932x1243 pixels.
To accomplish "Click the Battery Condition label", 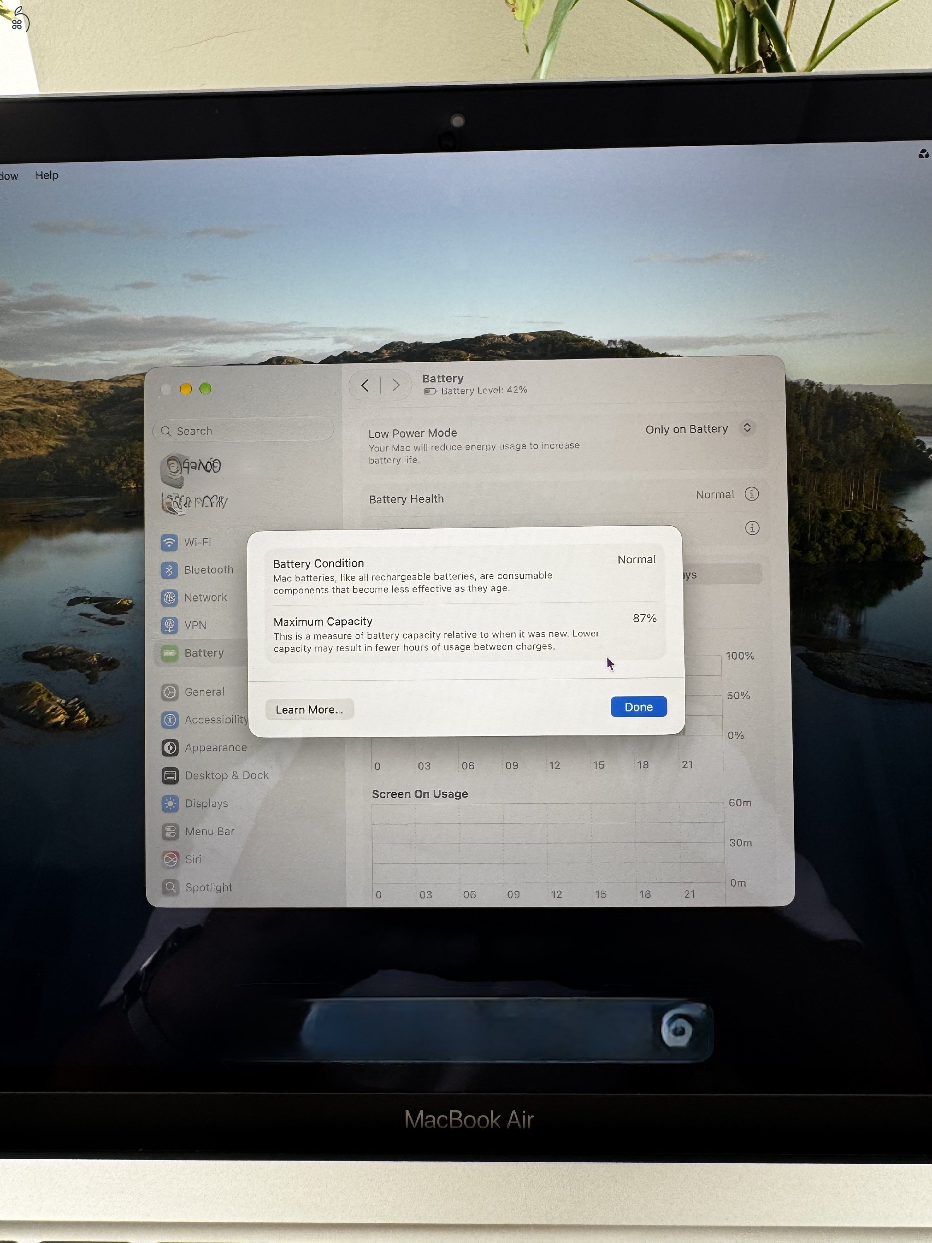I will coord(319,563).
